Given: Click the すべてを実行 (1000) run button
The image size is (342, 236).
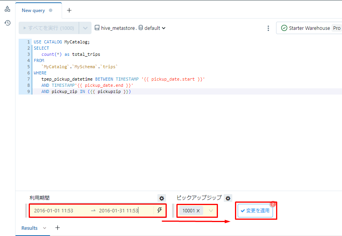Looking at the screenshot, I should click(x=48, y=28).
